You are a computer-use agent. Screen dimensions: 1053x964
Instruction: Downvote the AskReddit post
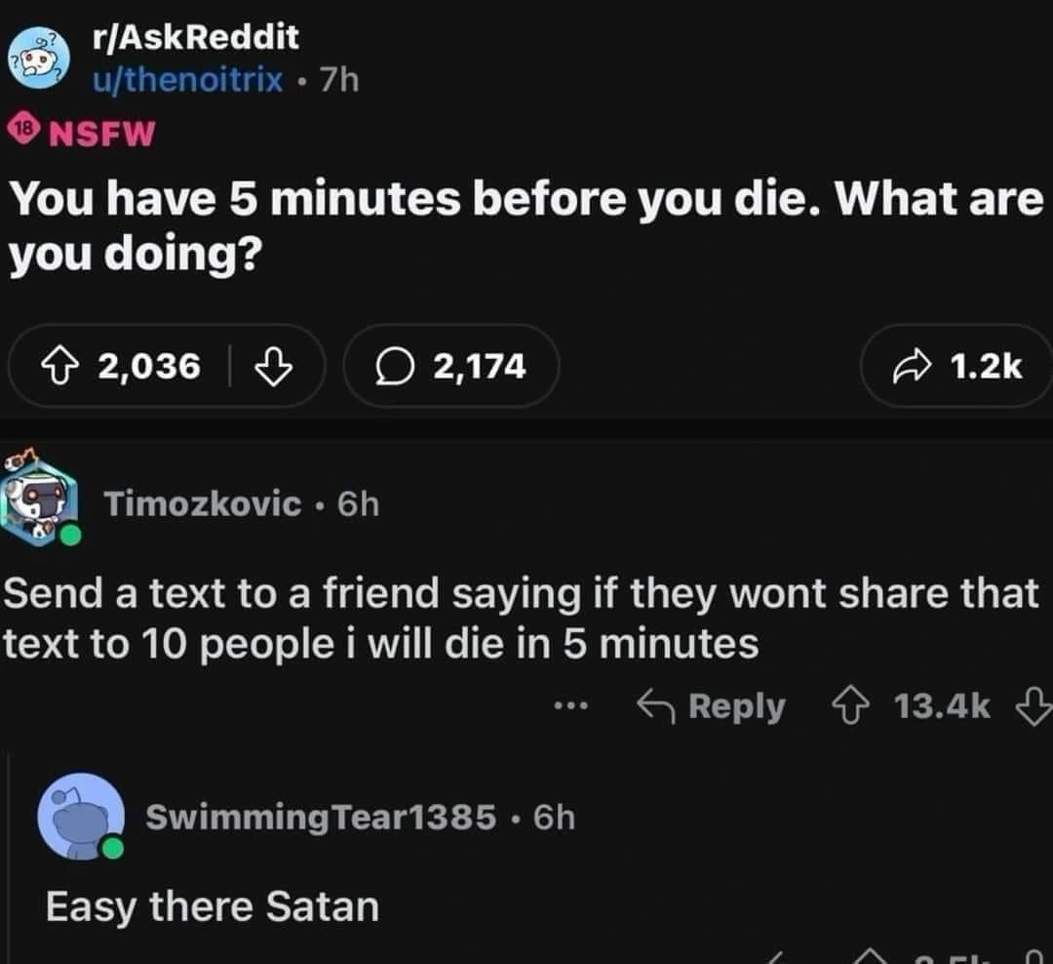pyautogui.click(x=273, y=367)
